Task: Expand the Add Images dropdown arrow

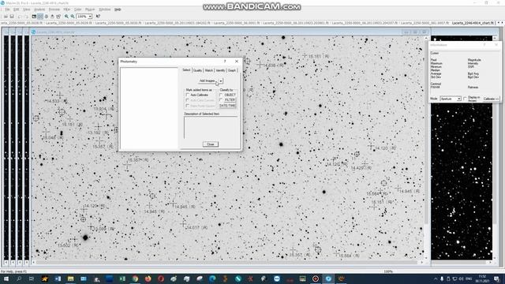Action: [221, 80]
